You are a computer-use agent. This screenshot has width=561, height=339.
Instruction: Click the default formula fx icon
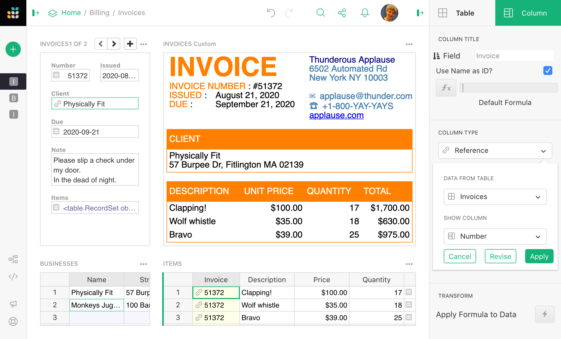click(x=446, y=88)
